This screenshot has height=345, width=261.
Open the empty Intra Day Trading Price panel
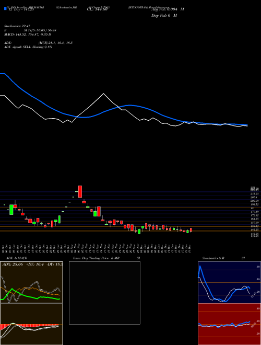pyautogui.click(x=104, y=293)
